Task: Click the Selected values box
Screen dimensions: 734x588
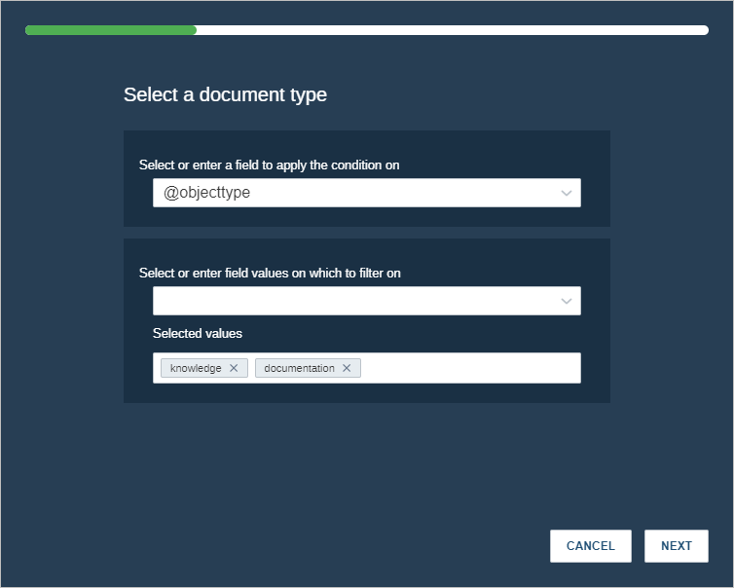Action: (367, 368)
